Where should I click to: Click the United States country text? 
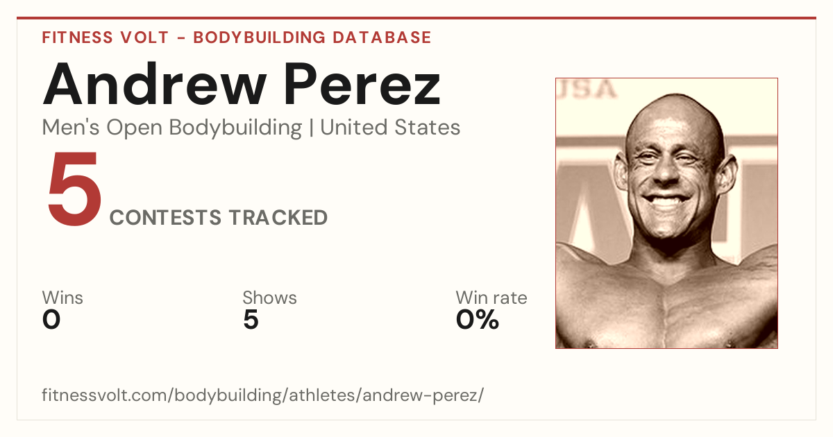[x=390, y=128]
